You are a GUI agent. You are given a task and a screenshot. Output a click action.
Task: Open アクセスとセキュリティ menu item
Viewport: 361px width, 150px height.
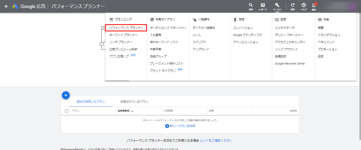coord(290,42)
